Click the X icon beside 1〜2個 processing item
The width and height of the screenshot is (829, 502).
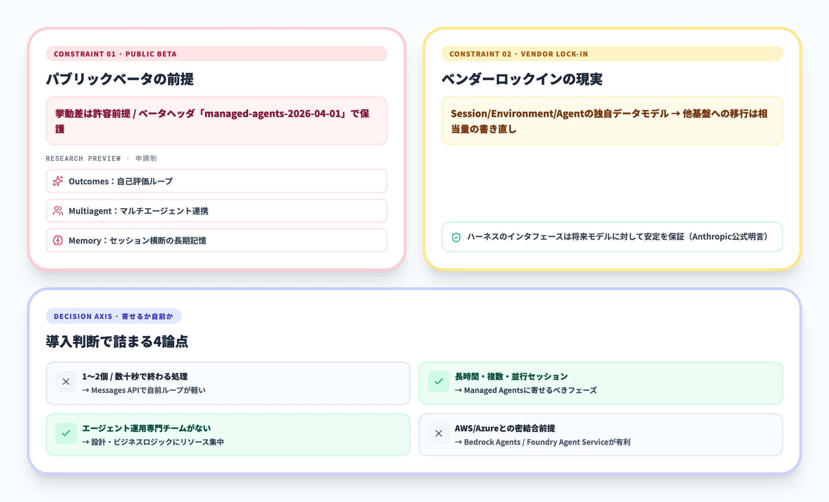(x=66, y=382)
